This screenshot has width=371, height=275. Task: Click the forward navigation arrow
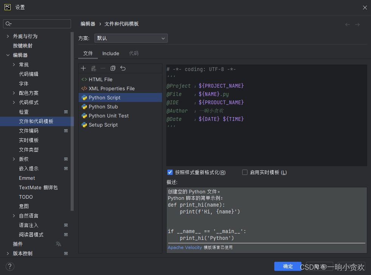point(357,24)
